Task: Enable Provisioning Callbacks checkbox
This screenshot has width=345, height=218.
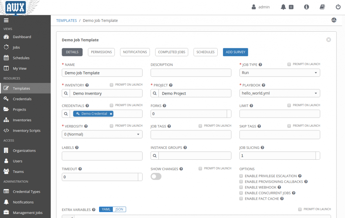Action: (x=241, y=182)
